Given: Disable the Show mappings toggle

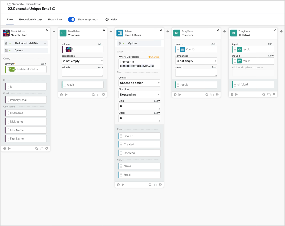Looking at the screenshot, I should [x=71, y=19].
